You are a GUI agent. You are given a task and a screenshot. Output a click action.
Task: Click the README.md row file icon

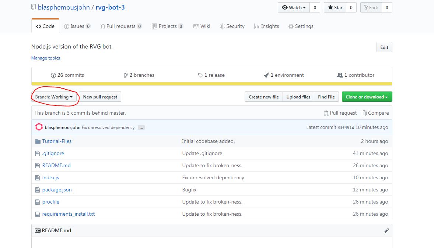tap(38, 166)
